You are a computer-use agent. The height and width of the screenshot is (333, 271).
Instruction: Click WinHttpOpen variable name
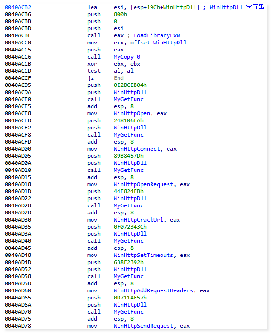(x=133, y=113)
